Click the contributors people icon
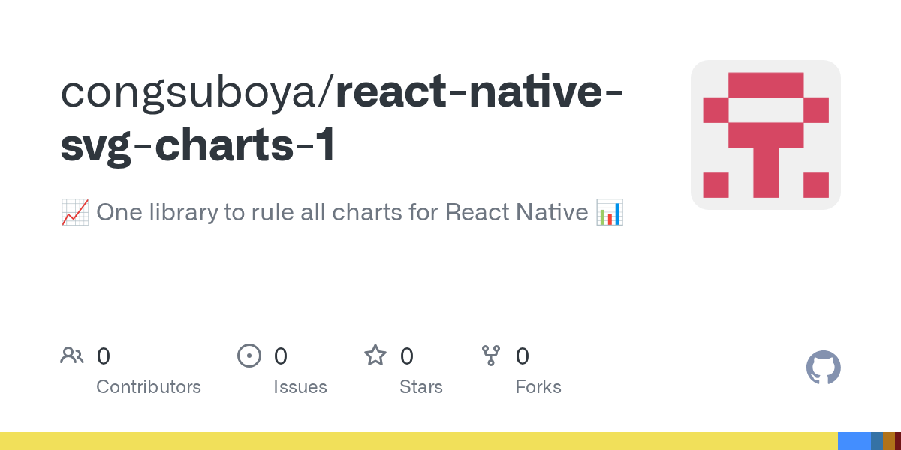The width and height of the screenshot is (901, 450). (72, 355)
